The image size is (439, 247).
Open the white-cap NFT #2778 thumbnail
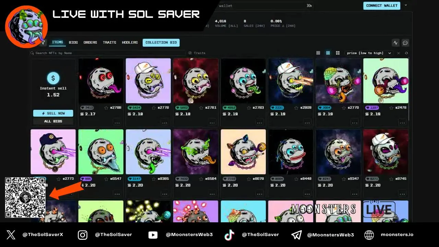click(x=148, y=81)
